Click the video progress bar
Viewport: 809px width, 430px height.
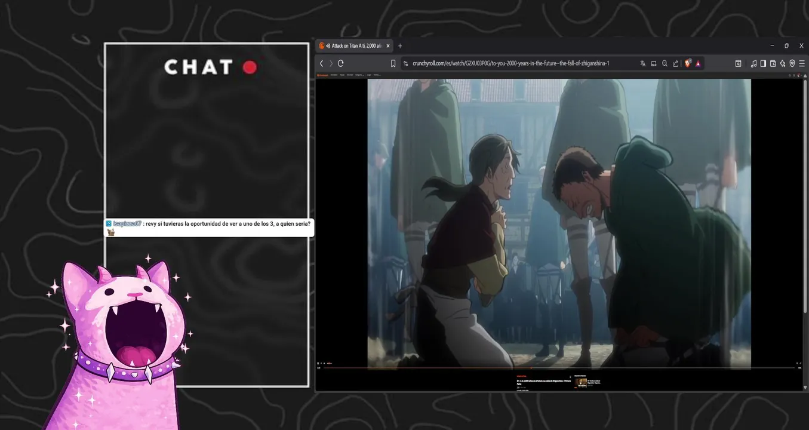[x=559, y=368]
